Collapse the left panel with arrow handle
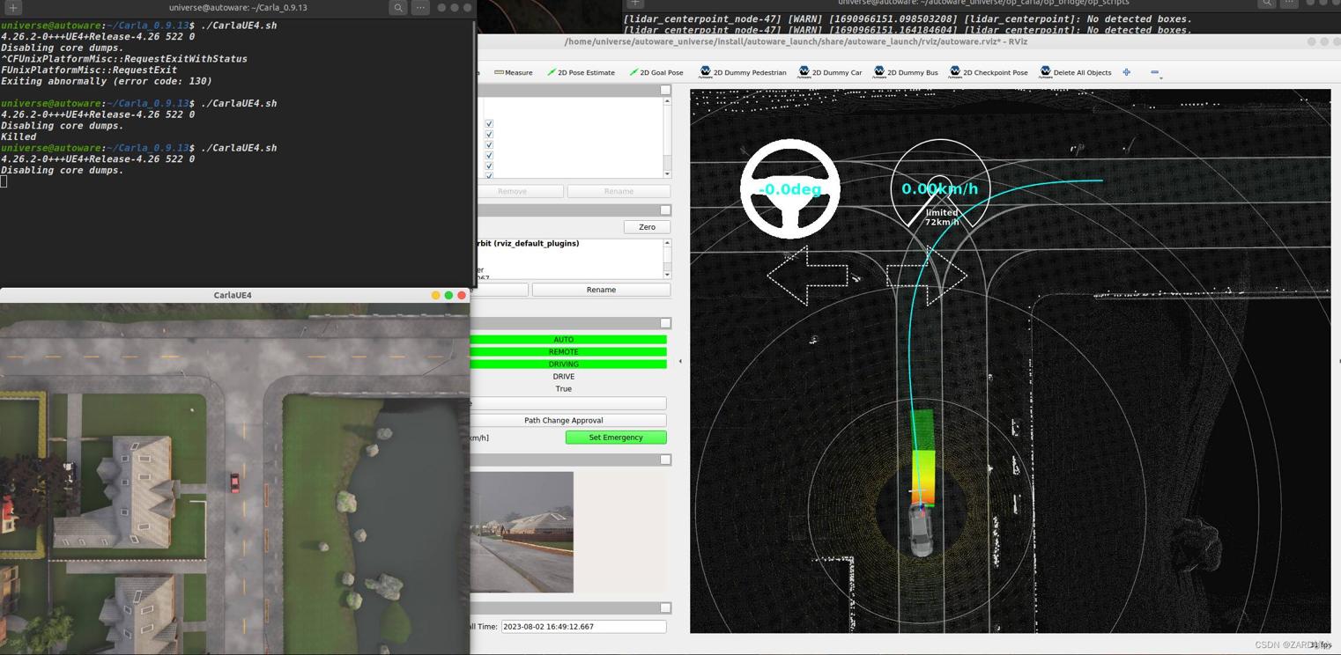The width and height of the screenshot is (1341, 655). (680, 361)
